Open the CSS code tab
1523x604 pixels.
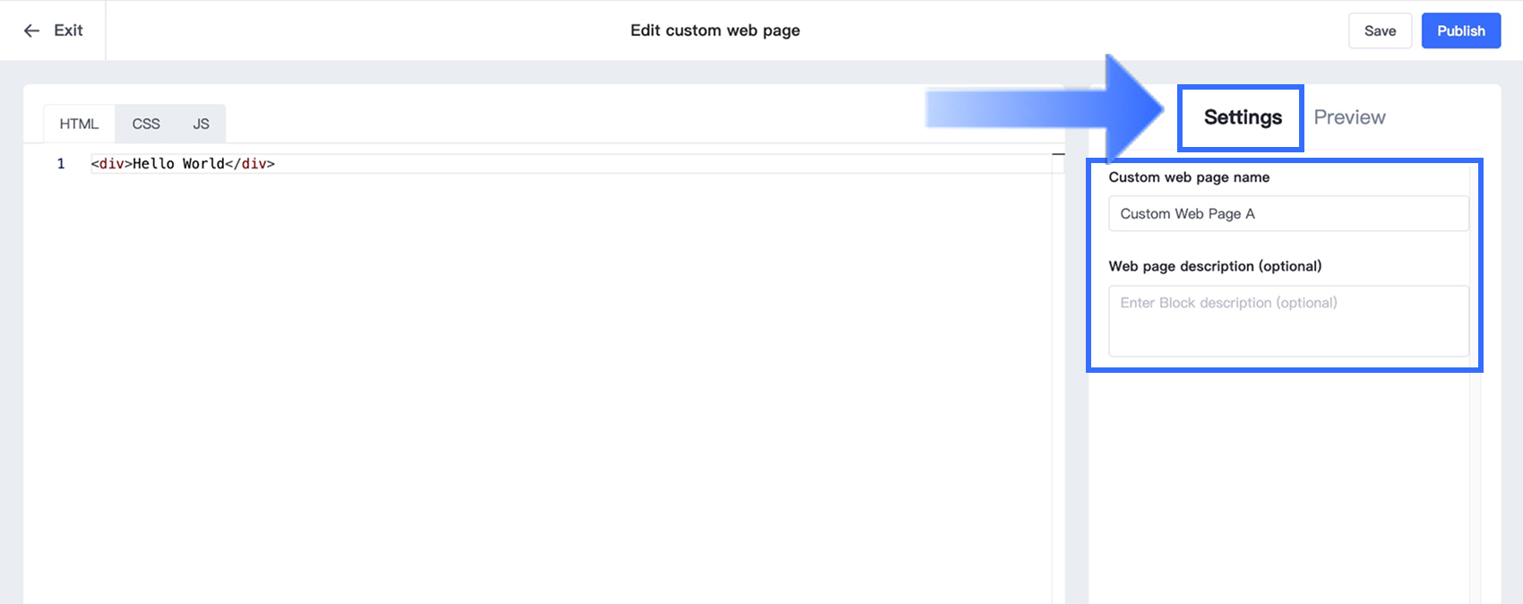coord(146,124)
